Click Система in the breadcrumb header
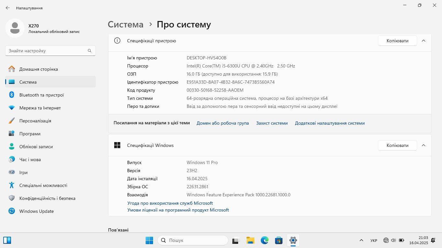The height and width of the screenshot is (248, 442). (126, 25)
